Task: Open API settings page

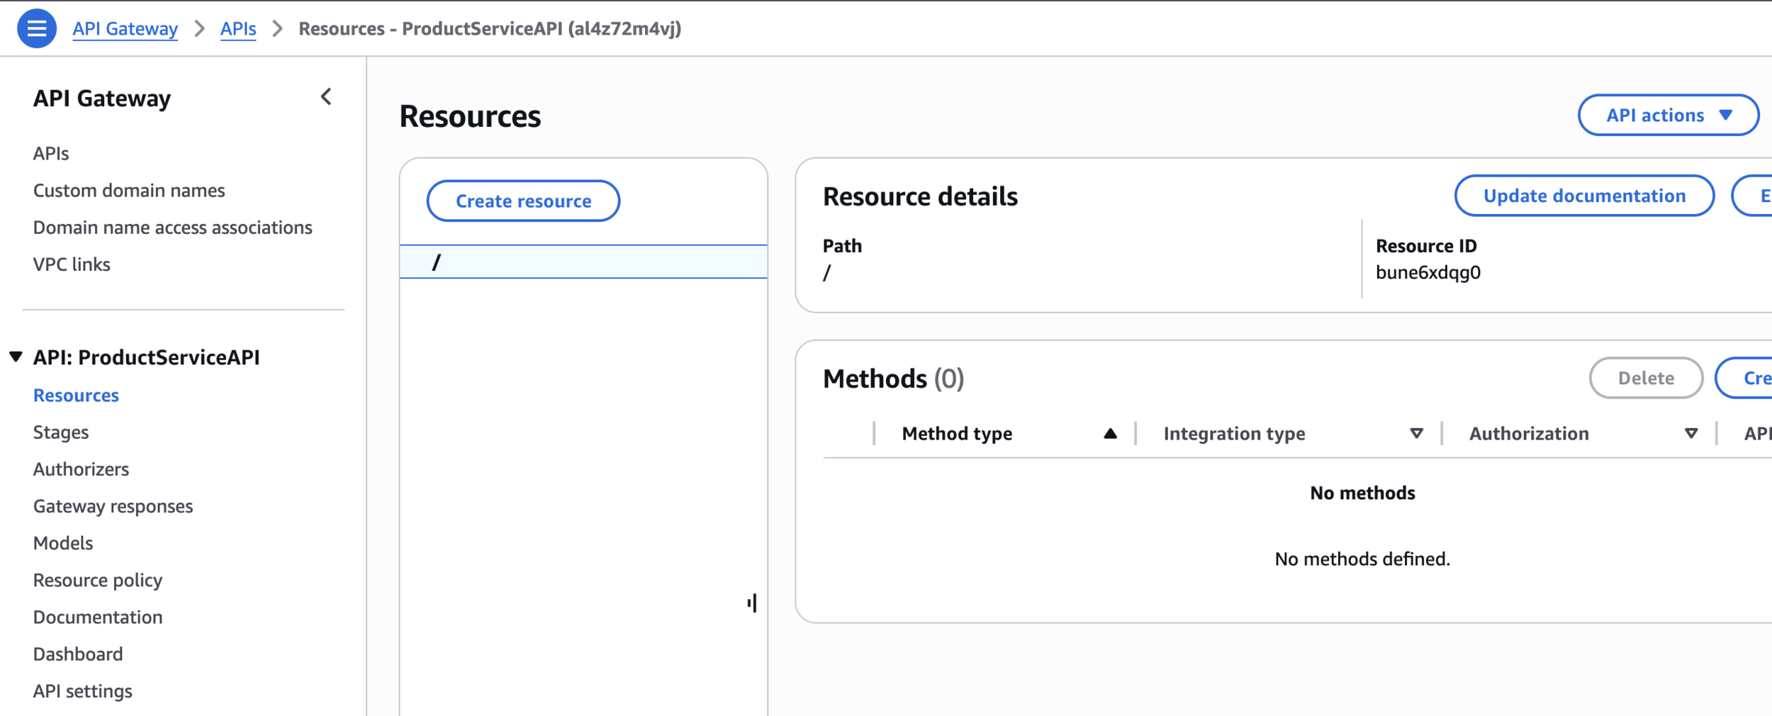Action: (82, 690)
